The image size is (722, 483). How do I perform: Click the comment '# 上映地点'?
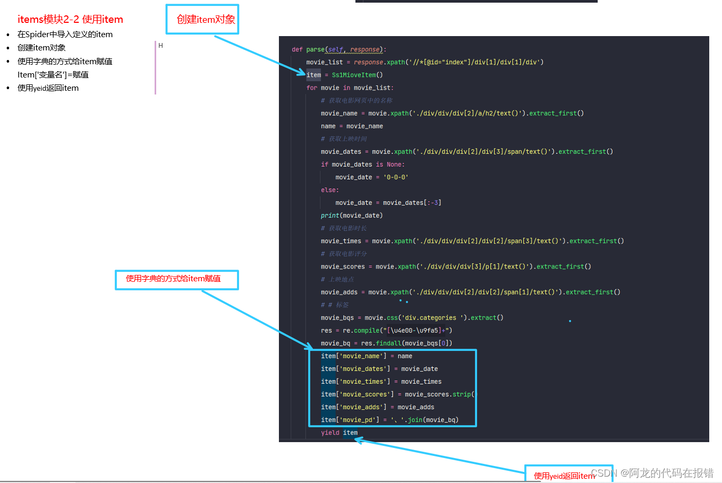pos(337,279)
